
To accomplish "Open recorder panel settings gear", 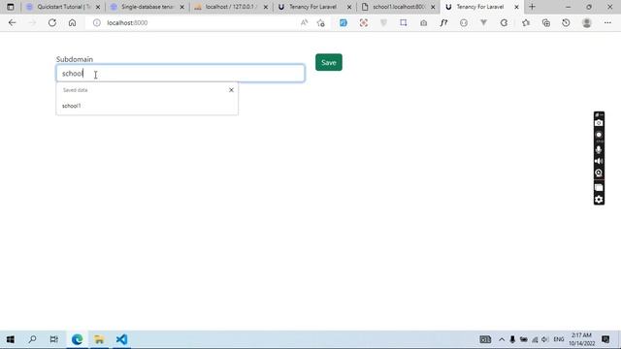I will coord(599,200).
